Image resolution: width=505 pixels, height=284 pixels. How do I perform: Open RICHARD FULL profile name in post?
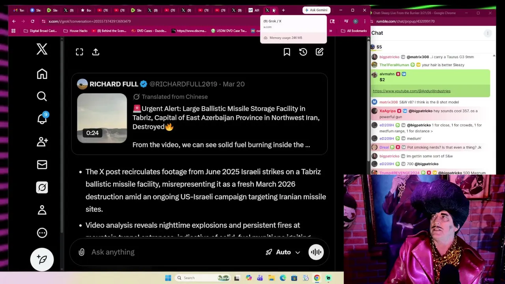114,84
